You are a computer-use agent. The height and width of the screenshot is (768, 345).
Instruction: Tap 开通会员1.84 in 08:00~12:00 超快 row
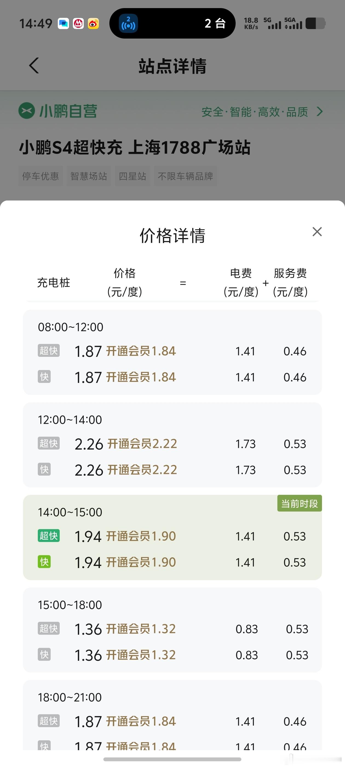pos(141,351)
